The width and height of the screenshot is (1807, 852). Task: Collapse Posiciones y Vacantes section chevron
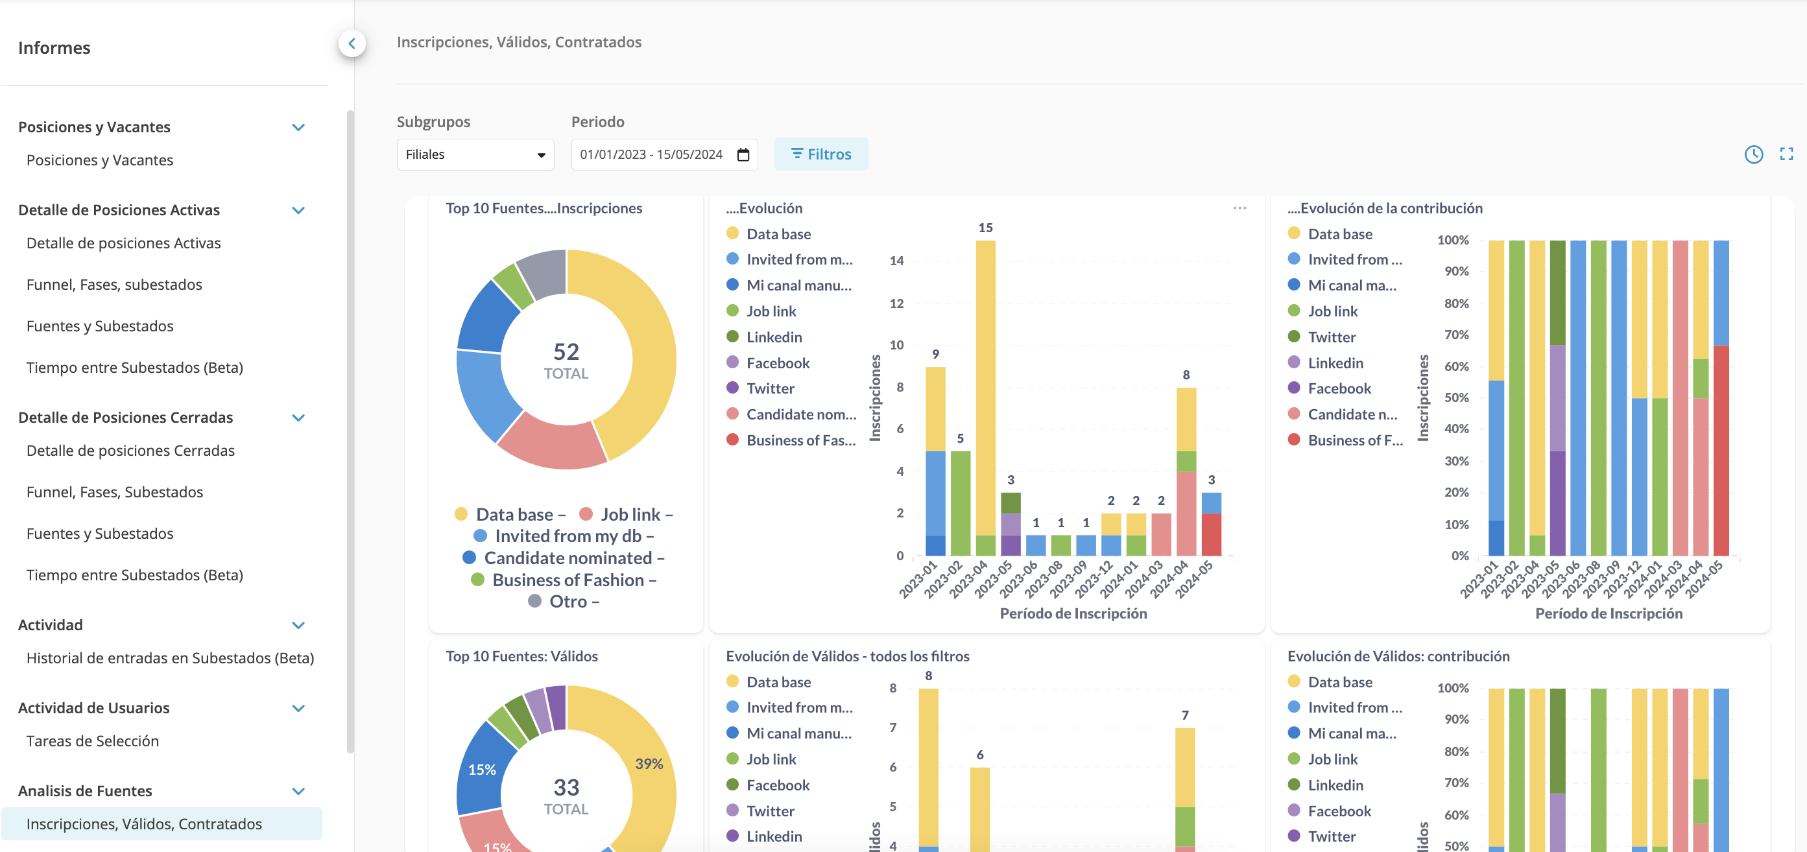[298, 128]
